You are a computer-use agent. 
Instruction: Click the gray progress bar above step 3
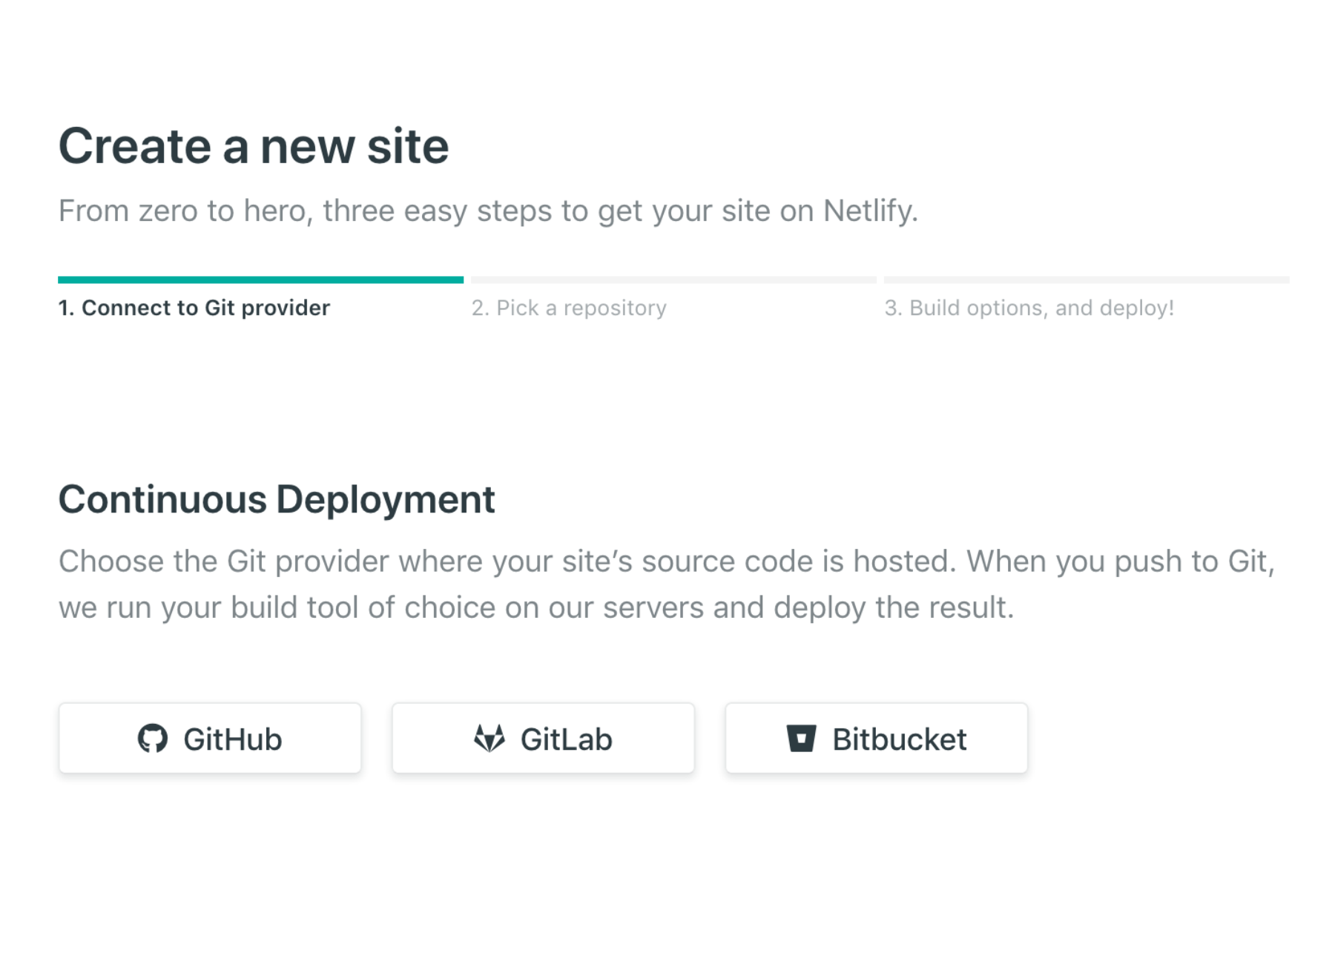click(1087, 280)
